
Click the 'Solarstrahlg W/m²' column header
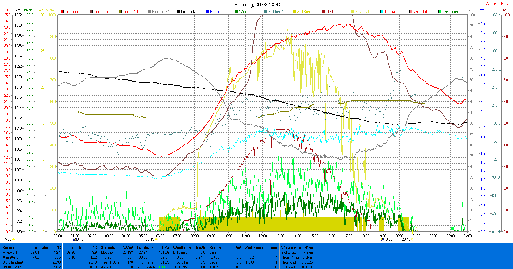pos(117,248)
